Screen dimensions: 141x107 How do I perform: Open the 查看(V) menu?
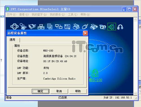coord(24,15)
